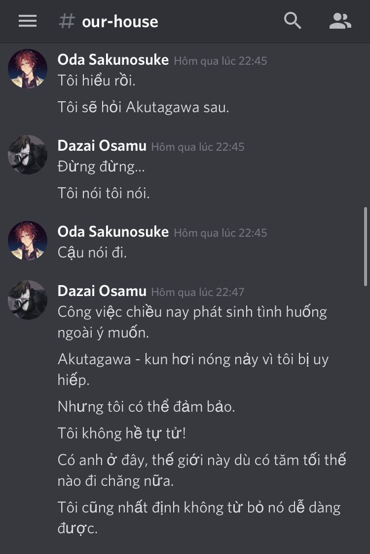This screenshot has height=554, width=370.
Task: Tap Dazai Osamu's avatar beside "Đừng đừng..."
Action: 28,155
